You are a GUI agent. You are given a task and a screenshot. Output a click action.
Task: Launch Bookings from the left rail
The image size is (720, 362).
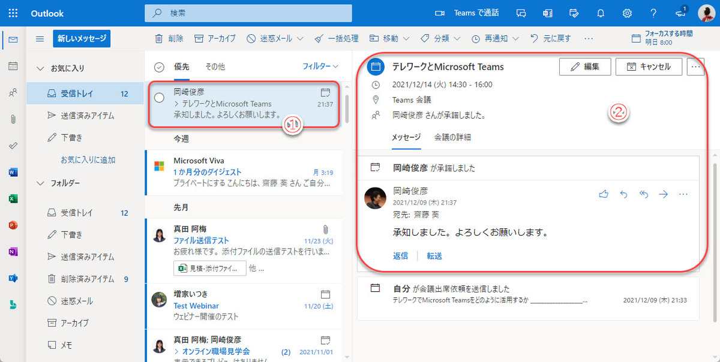[13, 304]
